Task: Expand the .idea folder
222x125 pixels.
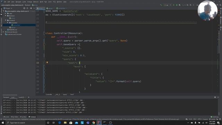Action: tap(6, 14)
